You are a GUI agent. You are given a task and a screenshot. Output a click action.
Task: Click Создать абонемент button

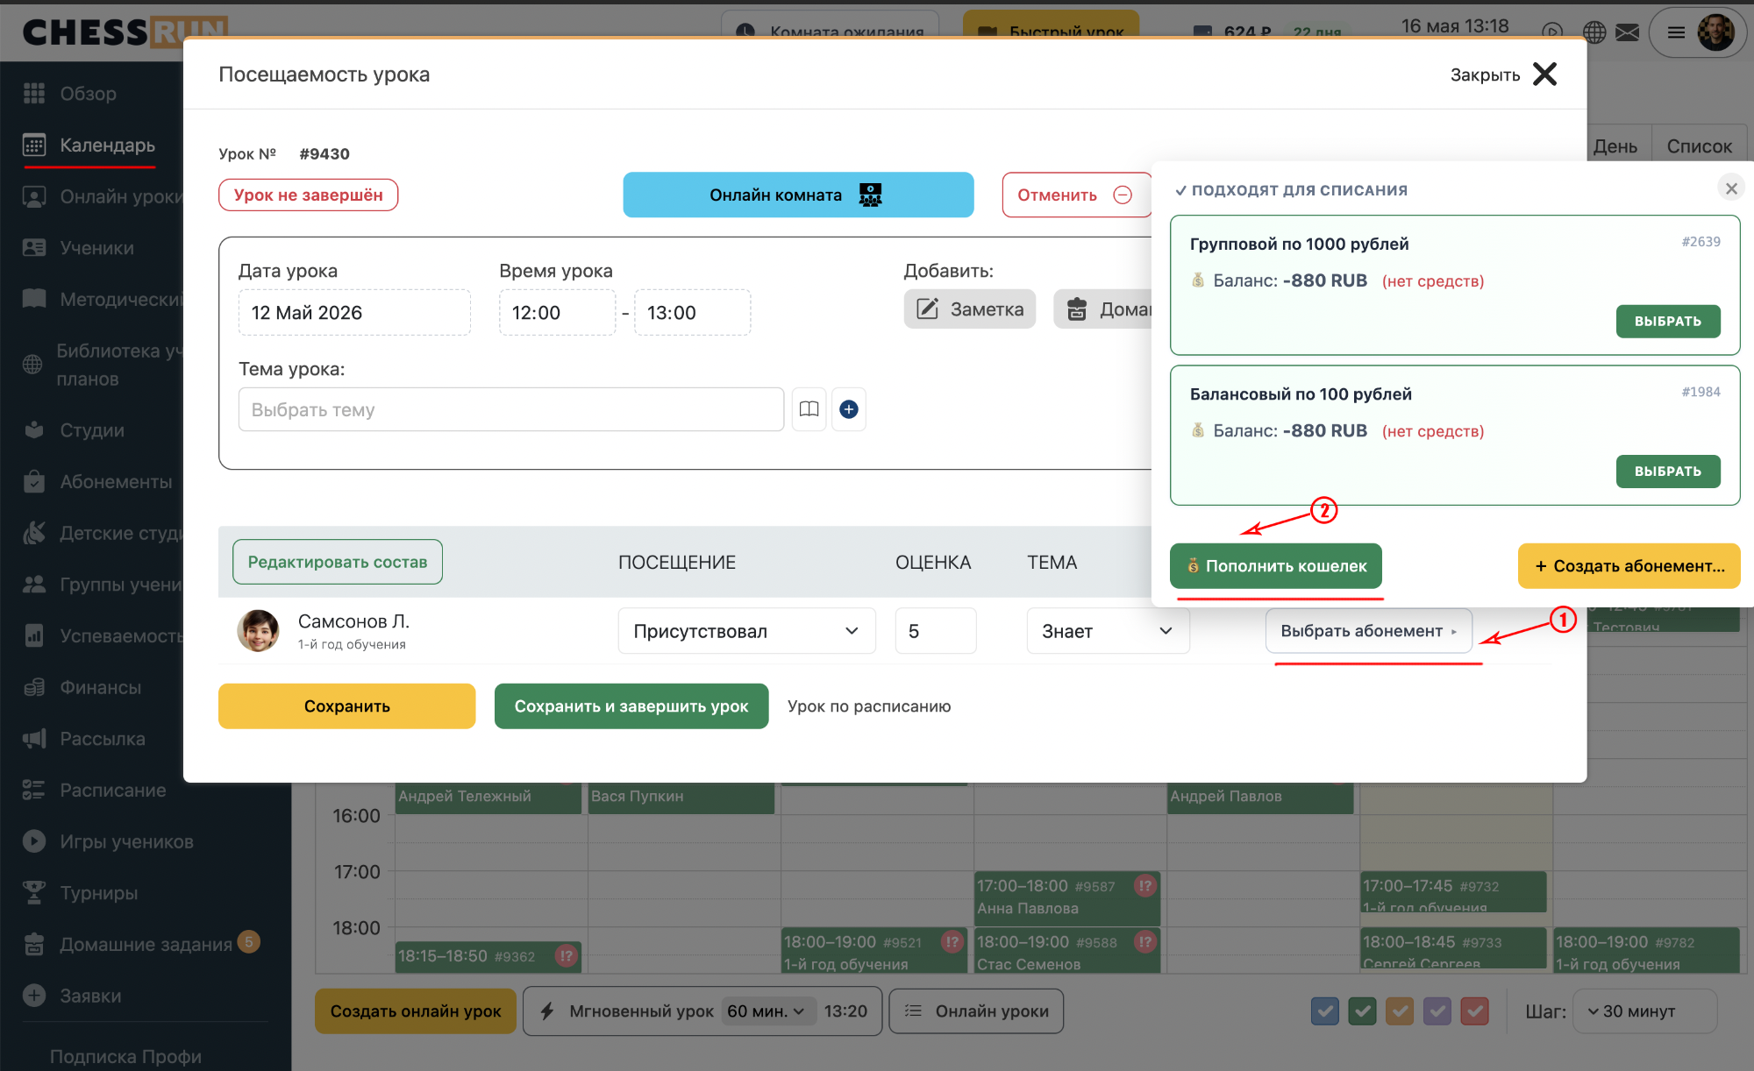point(1629,566)
